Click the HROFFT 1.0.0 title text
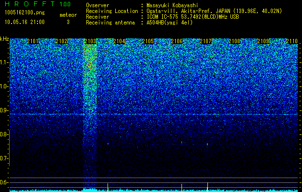Screen dimensions: 302x192 click(38, 4)
